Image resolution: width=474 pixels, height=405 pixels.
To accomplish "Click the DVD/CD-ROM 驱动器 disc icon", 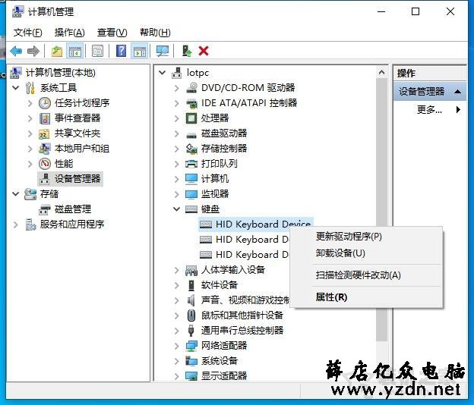I will pos(191,88).
